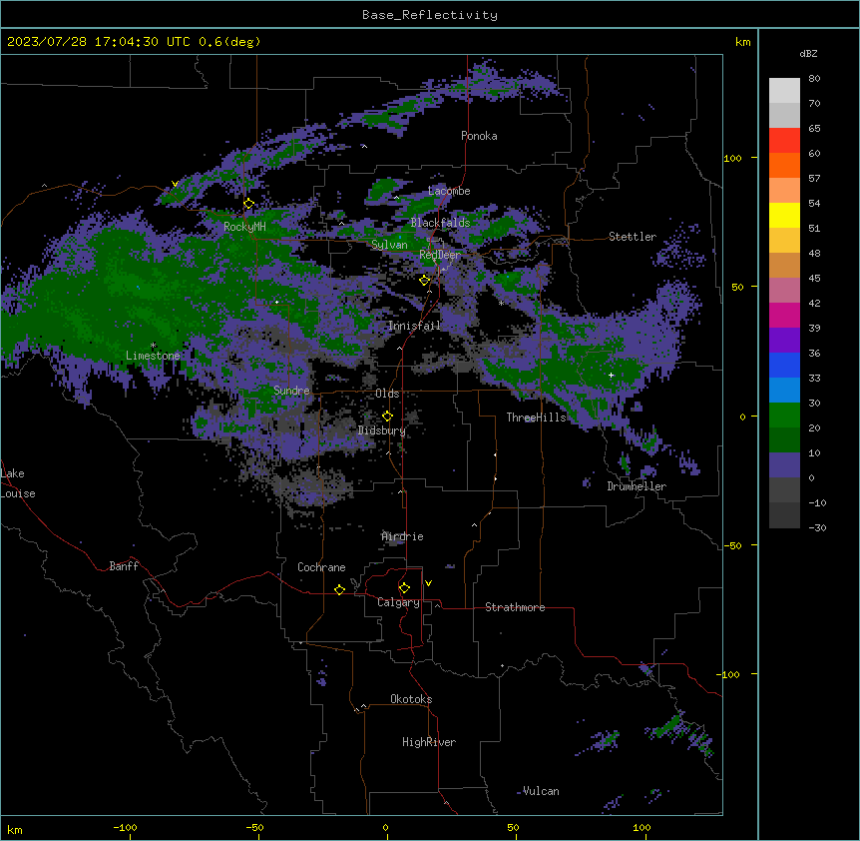Select the bright green 20-30 dBZ legend swatch
Screen dimensions: 860x841
pyautogui.click(x=784, y=416)
